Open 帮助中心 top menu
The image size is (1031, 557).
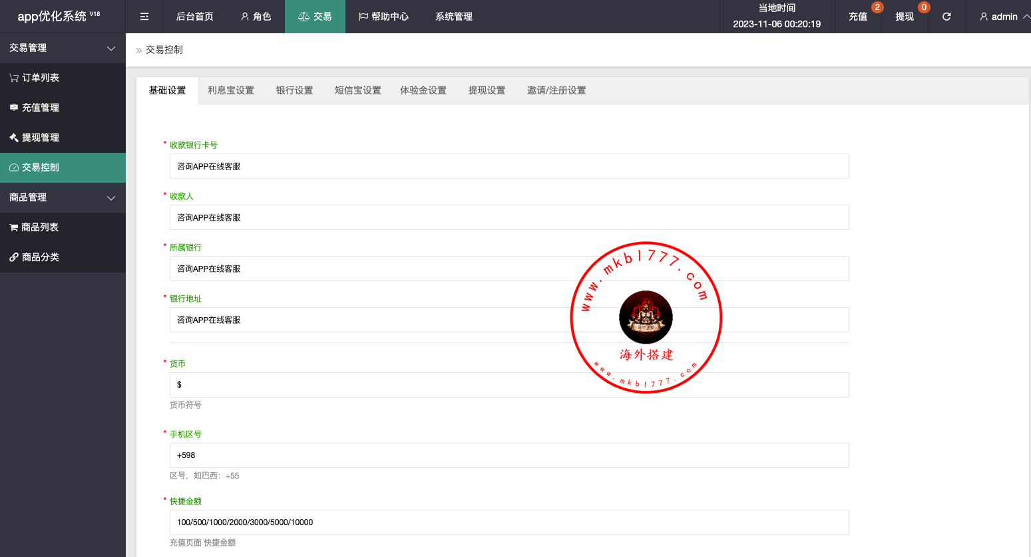click(383, 17)
